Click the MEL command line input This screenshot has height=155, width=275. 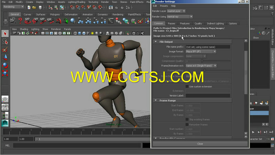pos(77,145)
